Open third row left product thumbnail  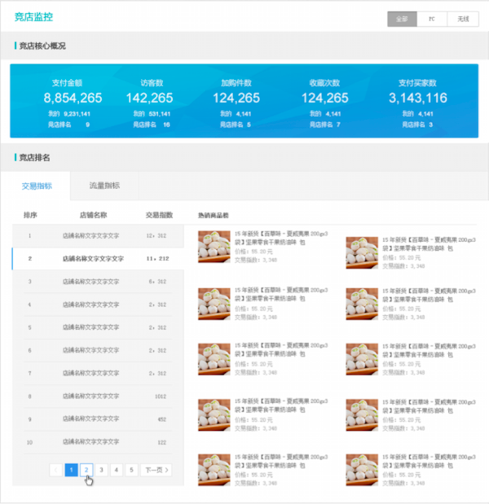click(x=214, y=359)
